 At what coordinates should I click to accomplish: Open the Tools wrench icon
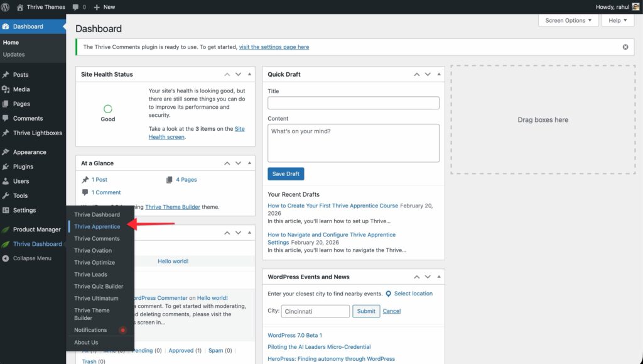click(6, 196)
